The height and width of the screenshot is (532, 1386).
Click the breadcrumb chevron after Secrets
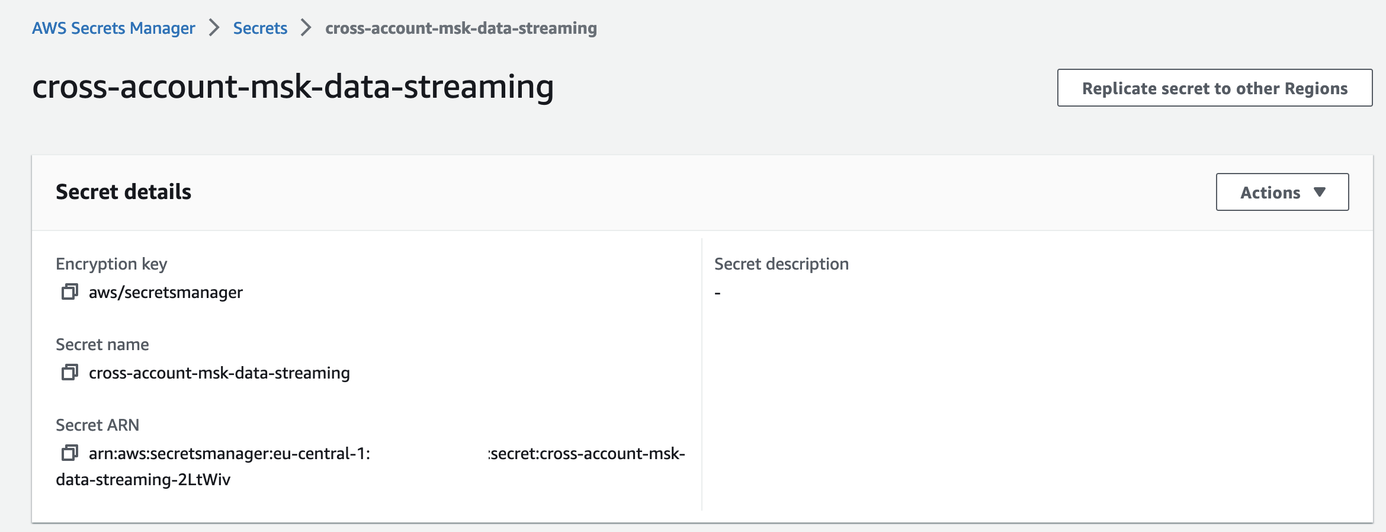tap(306, 28)
